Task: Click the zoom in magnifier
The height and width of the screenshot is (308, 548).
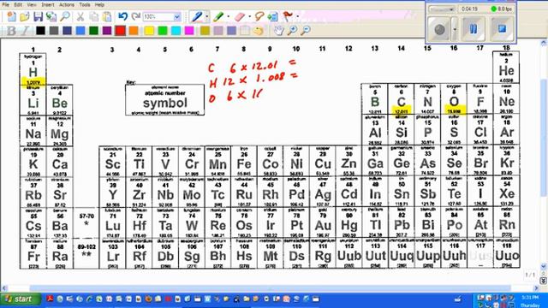Action: point(292,31)
